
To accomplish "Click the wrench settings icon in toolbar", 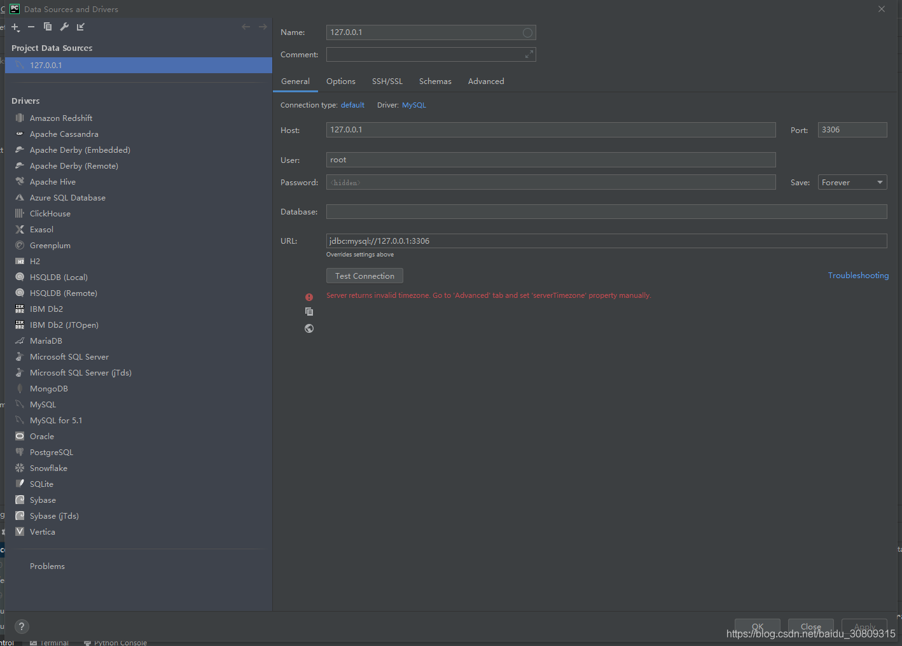I will (64, 27).
